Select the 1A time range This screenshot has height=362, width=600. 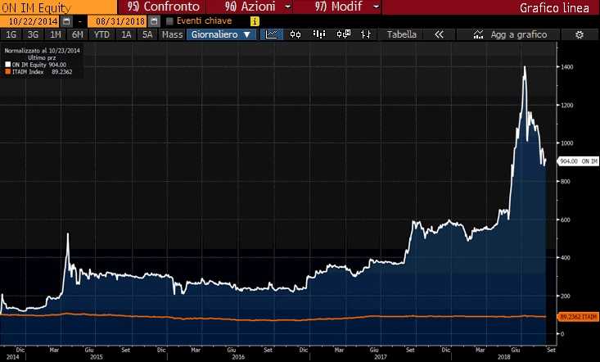point(126,34)
